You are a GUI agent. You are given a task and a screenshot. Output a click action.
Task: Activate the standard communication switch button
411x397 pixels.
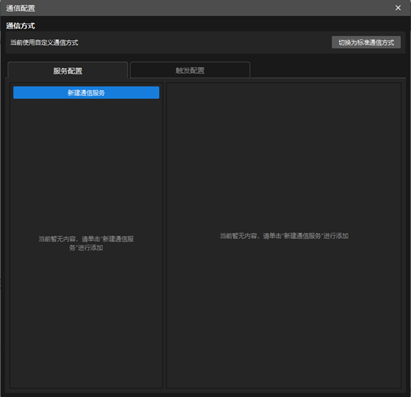click(366, 42)
